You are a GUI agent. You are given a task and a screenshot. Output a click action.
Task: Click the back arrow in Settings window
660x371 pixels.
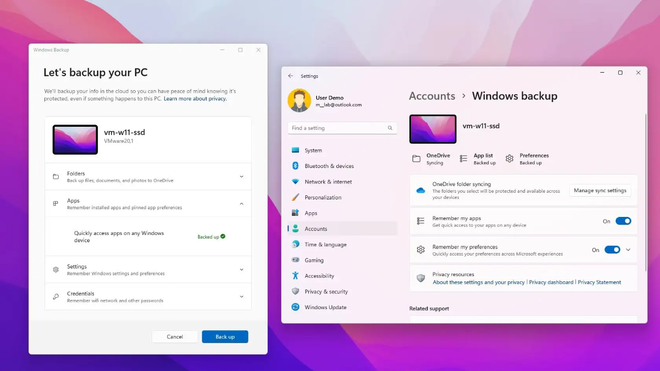(x=291, y=76)
